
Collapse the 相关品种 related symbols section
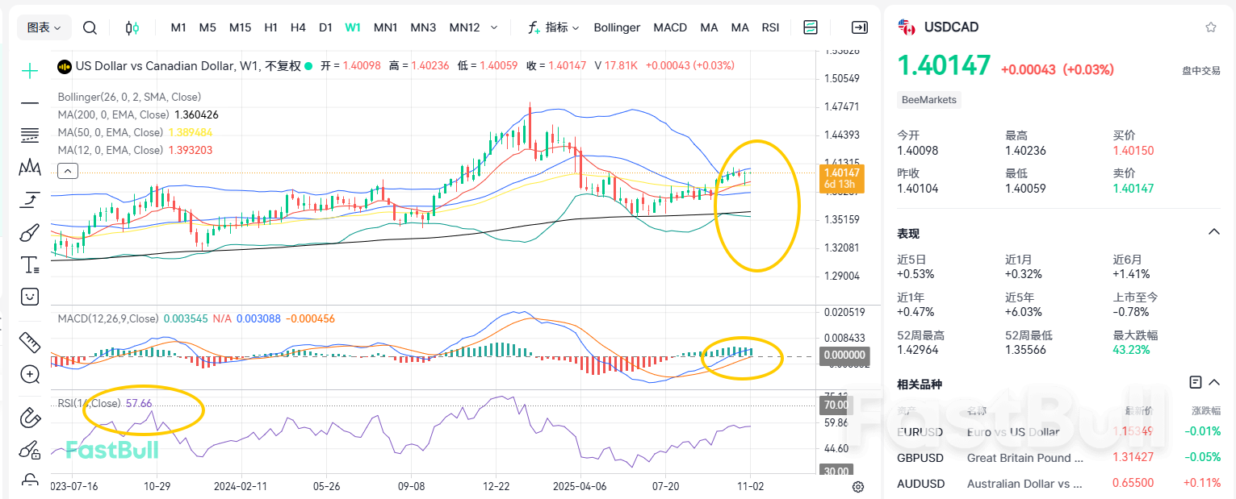tap(1214, 382)
